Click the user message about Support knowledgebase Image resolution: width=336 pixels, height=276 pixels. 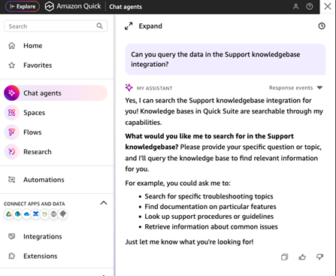point(226,59)
